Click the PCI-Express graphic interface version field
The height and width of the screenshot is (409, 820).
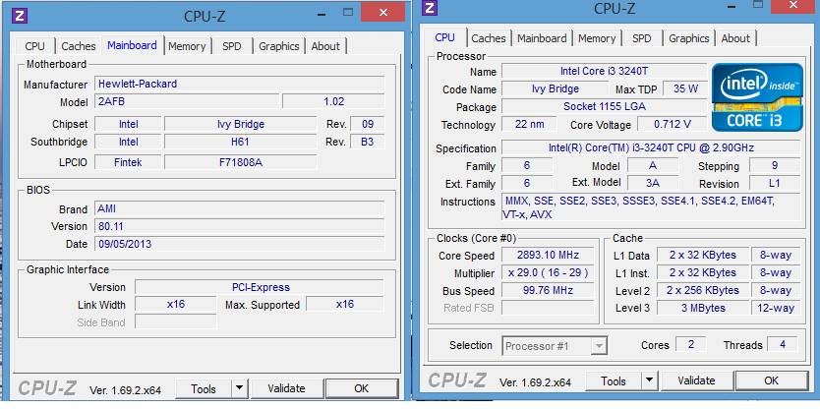point(260,288)
